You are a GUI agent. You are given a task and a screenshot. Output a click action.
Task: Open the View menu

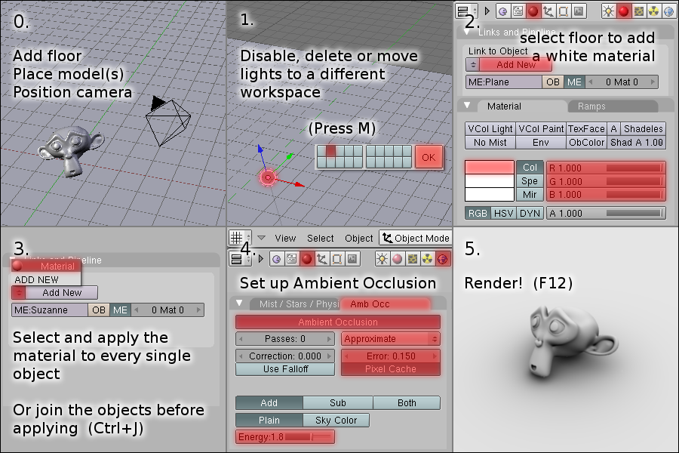pyautogui.click(x=285, y=239)
